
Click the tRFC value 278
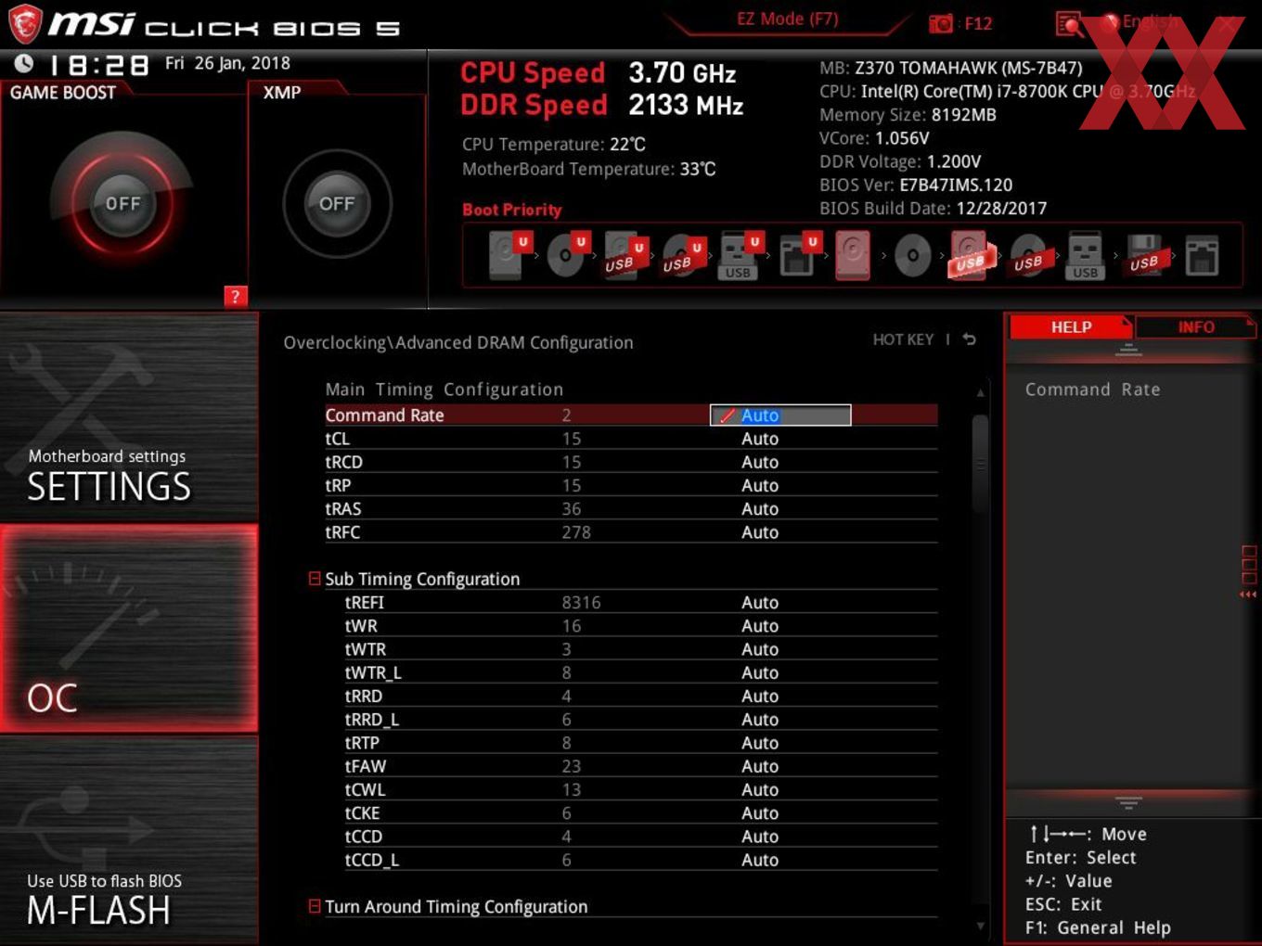coord(576,532)
